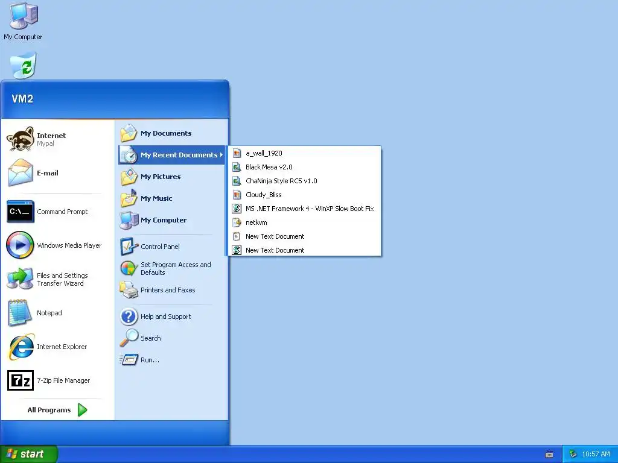Click the 10:57 AM clock
The height and width of the screenshot is (463, 618).
[x=596, y=454]
